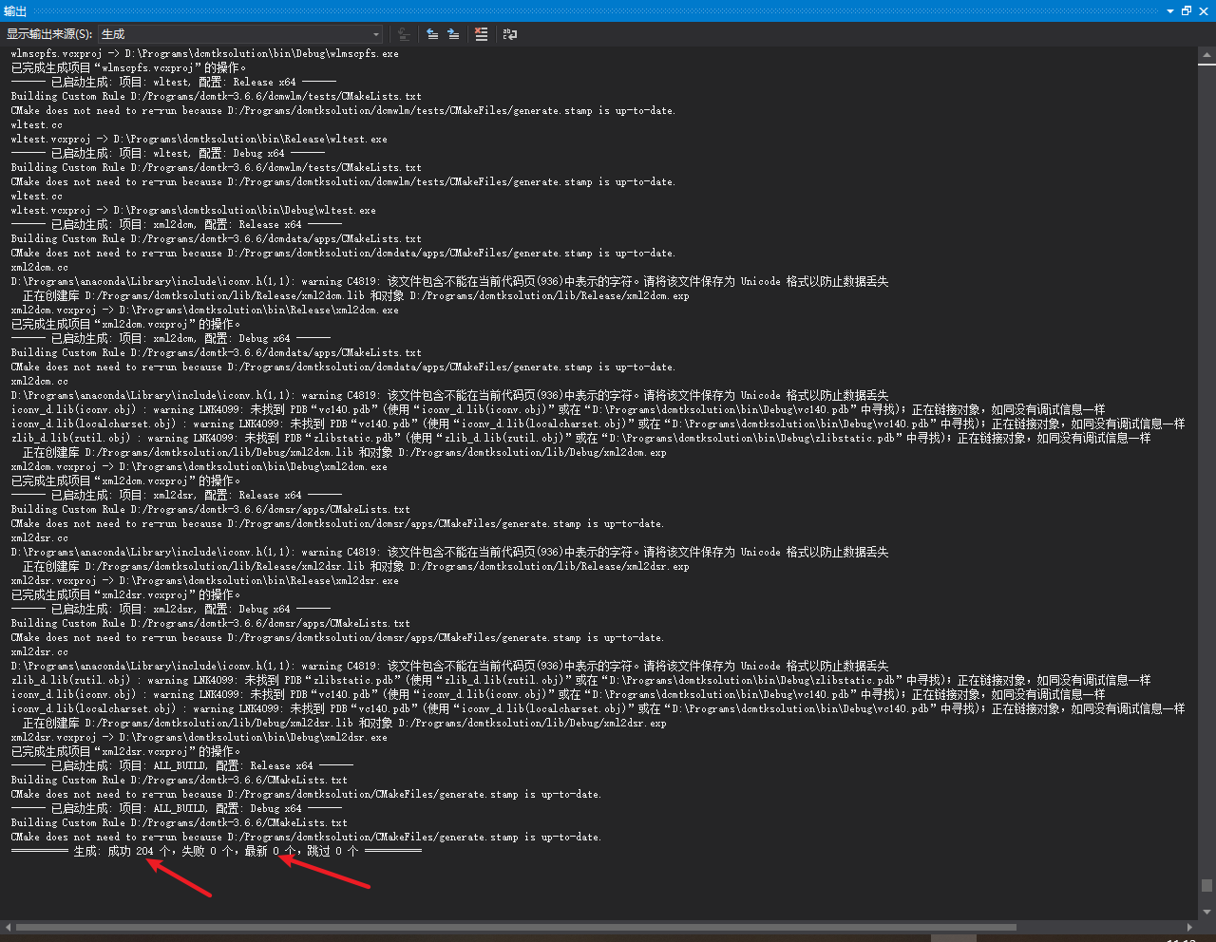Image resolution: width=1216 pixels, height=942 pixels.
Task: Jump to previous message in output
Action: (432, 34)
